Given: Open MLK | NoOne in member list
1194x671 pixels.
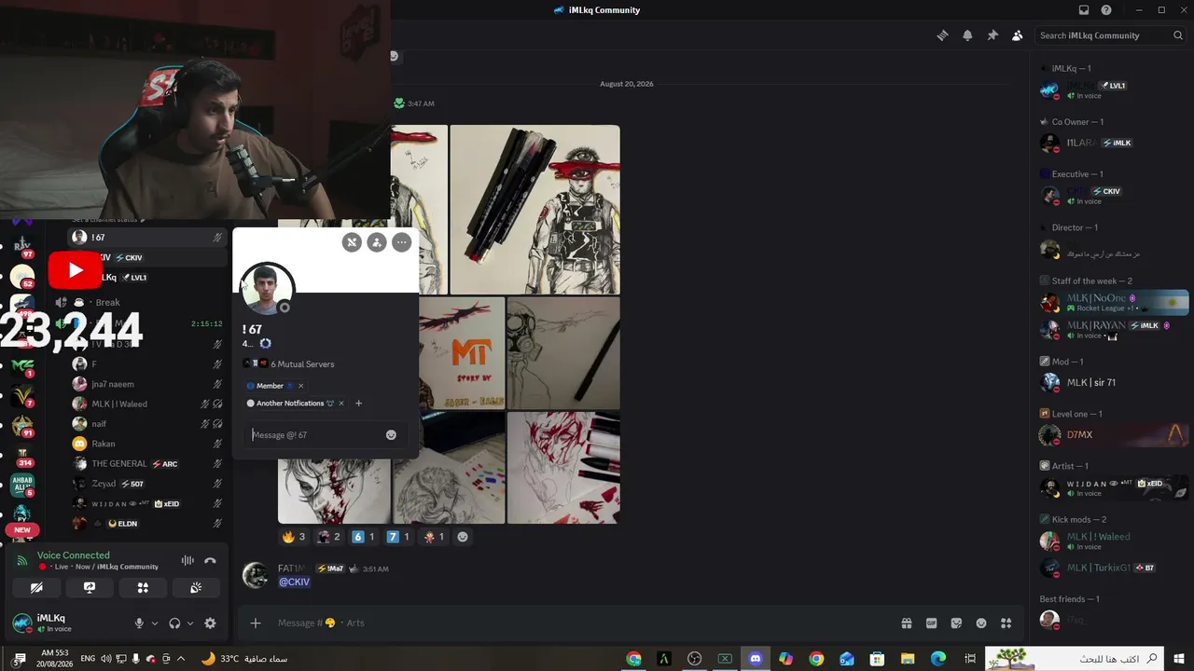Looking at the screenshot, I should [1114, 303].
